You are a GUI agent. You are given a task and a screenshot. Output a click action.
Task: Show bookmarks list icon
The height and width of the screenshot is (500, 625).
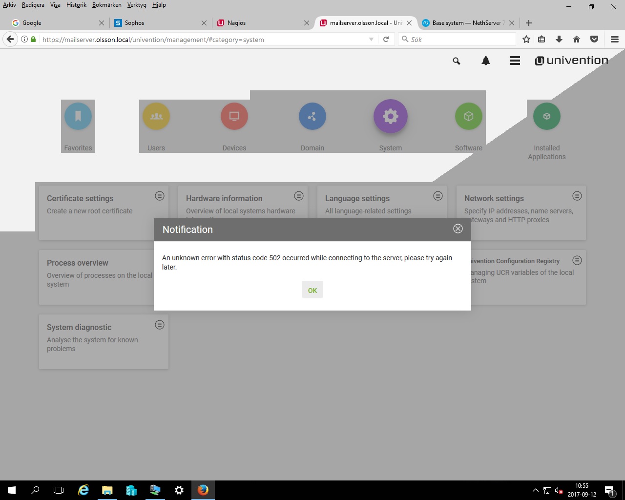(x=542, y=40)
